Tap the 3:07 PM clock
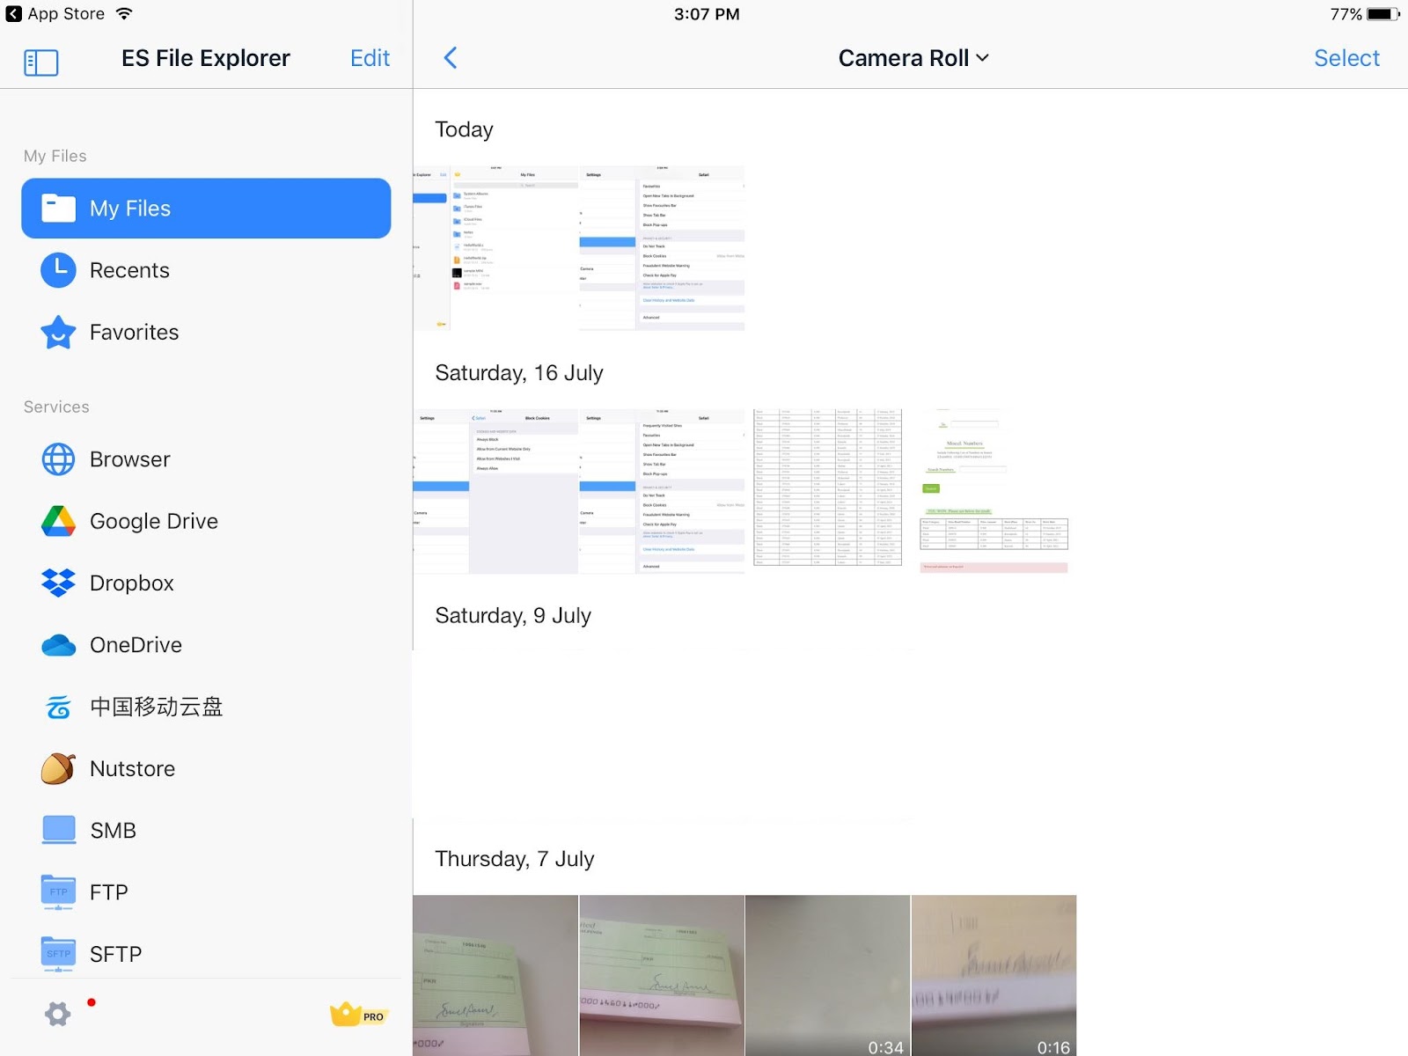Screen dimensions: 1408x1056 tap(707, 14)
